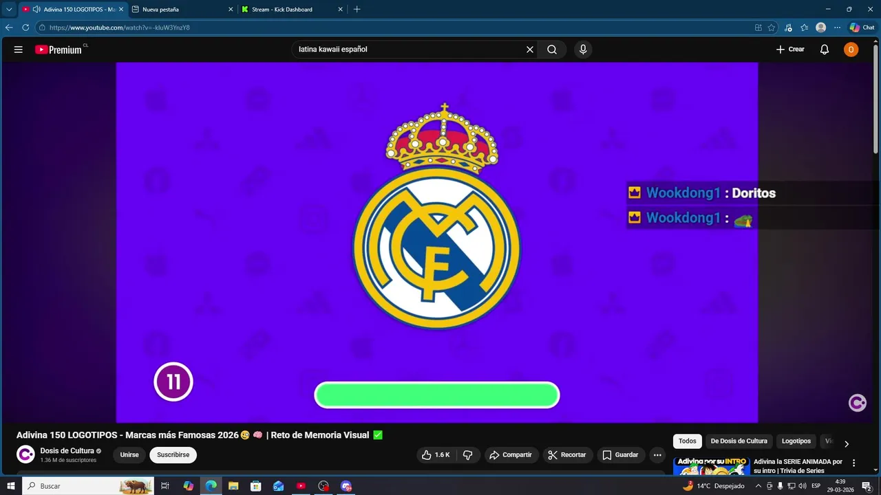Open Copilot Chat in Edge
This screenshot has height=495, width=881.
pyautogui.click(x=862, y=27)
